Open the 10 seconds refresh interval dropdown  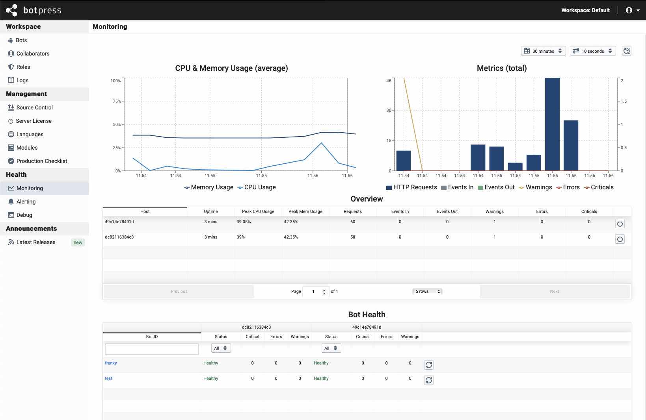click(x=593, y=51)
